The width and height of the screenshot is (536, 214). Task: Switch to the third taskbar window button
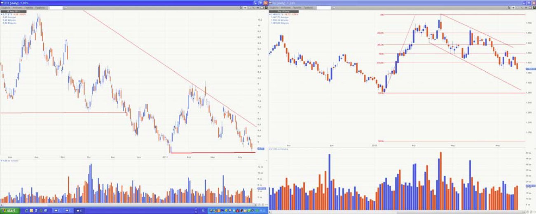(x=79, y=211)
